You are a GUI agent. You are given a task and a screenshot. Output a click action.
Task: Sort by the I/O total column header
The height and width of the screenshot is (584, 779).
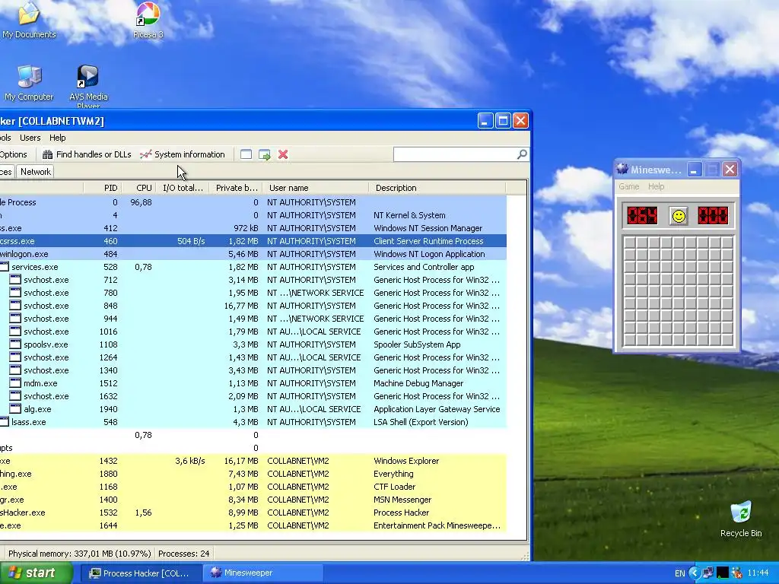183,188
